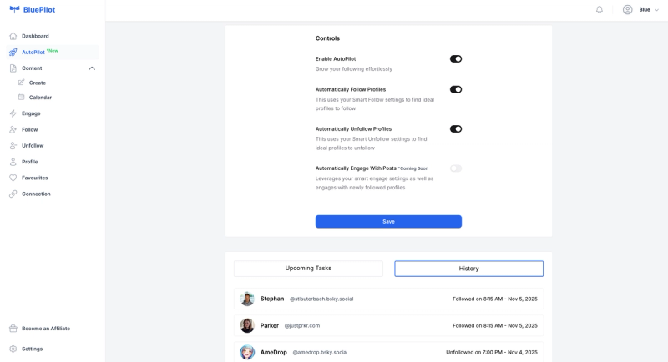Screen dimensions: 668x362
Task: Click the Controls heading
Action: 327,38
